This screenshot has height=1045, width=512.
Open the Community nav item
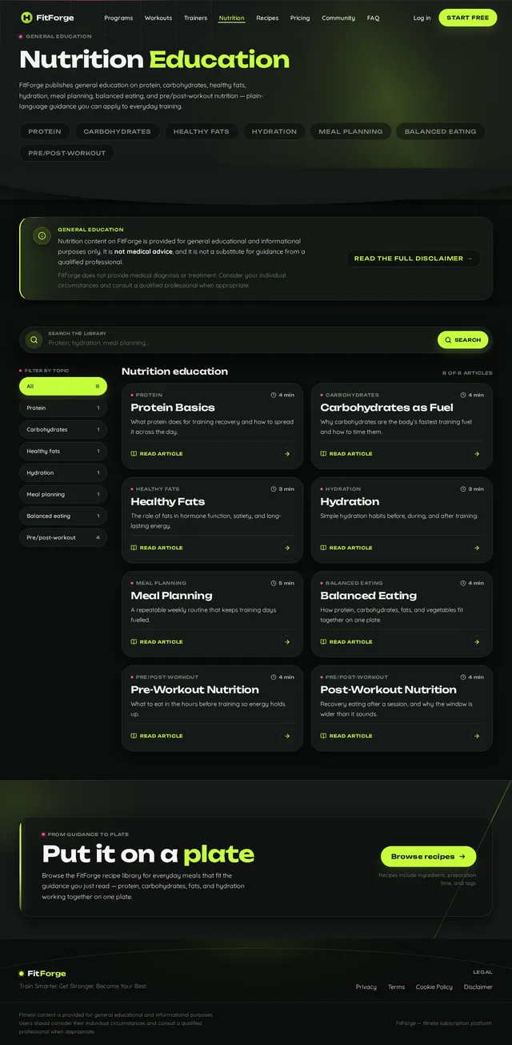coord(339,18)
